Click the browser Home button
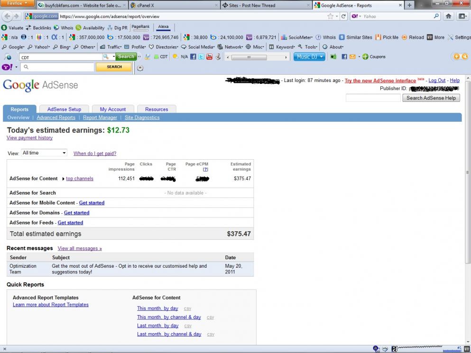 point(449,16)
